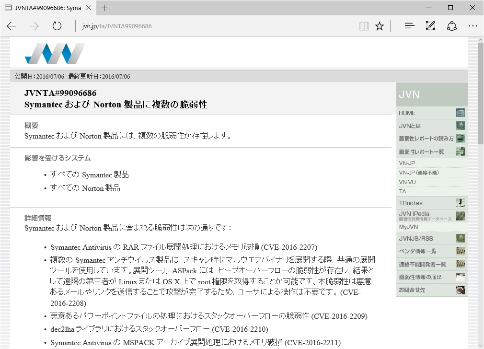This screenshot has height=349, width=484.
Task: Open the More actions menu
Action: 473,26
